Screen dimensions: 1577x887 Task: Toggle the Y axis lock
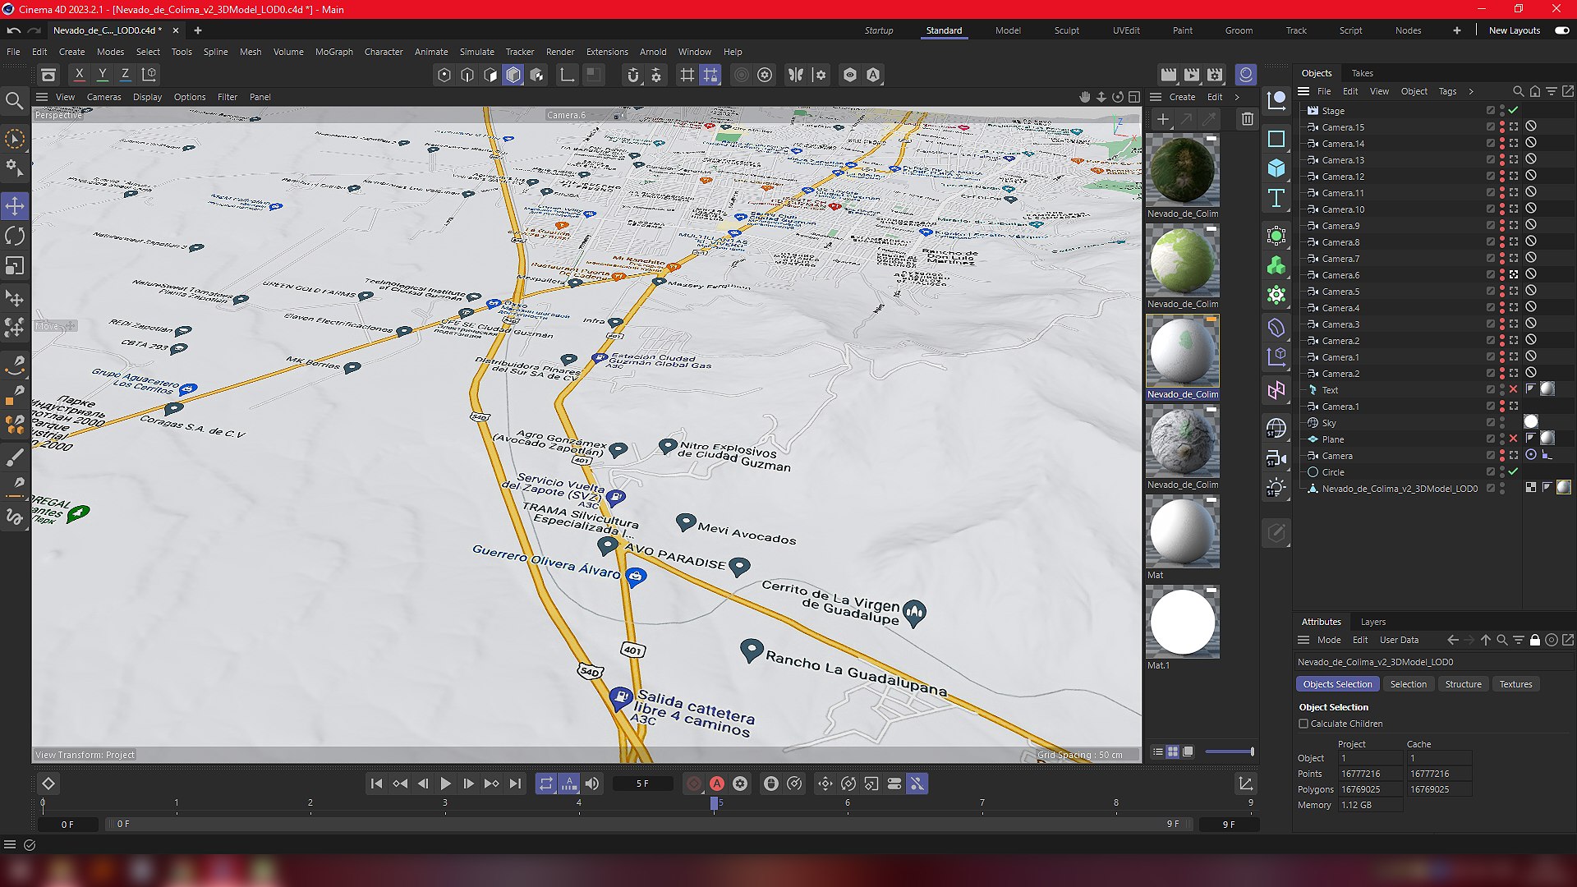pyautogui.click(x=102, y=75)
